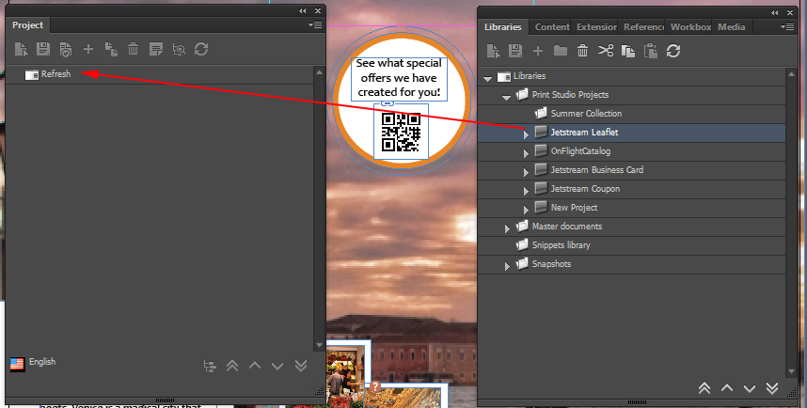This screenshot has width=807, height=408.
Task: Click move-up arrow in Project panel footer
Action: 255,366
